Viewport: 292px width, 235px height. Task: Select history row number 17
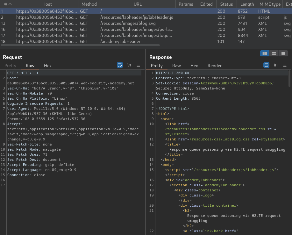click(146, 35)
